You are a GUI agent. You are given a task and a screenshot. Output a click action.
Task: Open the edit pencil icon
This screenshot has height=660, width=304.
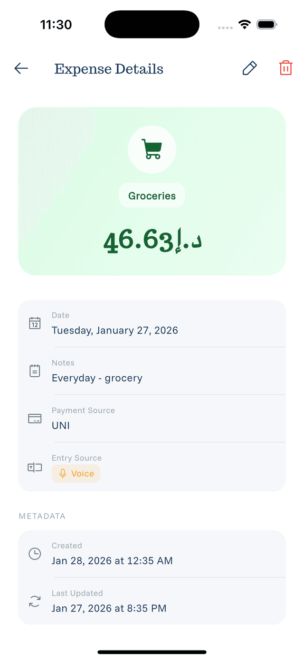(x=249, y=68)
